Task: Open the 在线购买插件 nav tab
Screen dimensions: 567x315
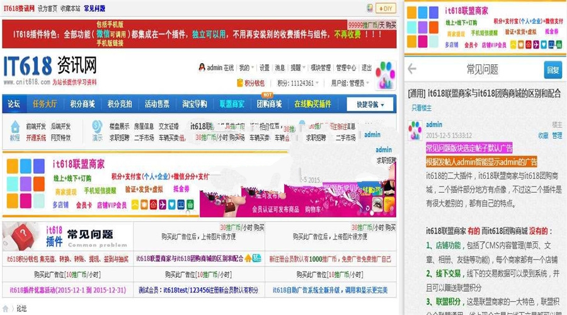Action: click(312, 104)
